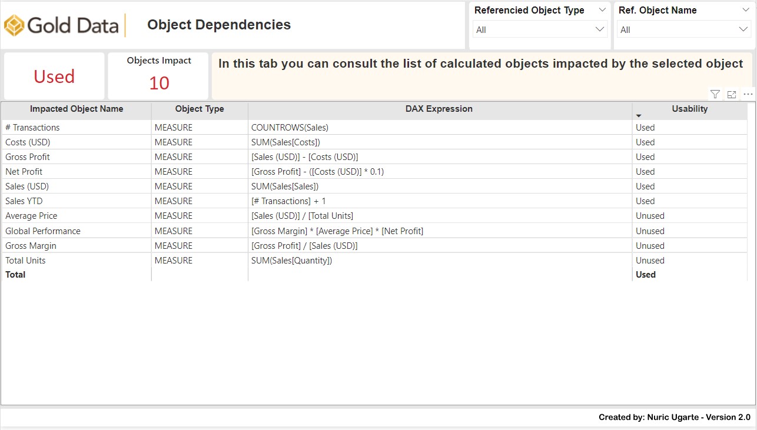This screenshot has height=430, width=757.
Task: Click Unused value in Average Price row
Action: (650, 216)
